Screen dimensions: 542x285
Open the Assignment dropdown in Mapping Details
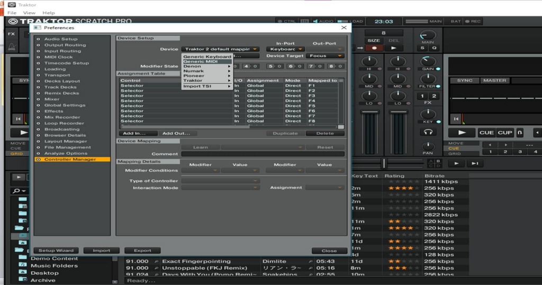pyautogui.click(x=325, y=188)
